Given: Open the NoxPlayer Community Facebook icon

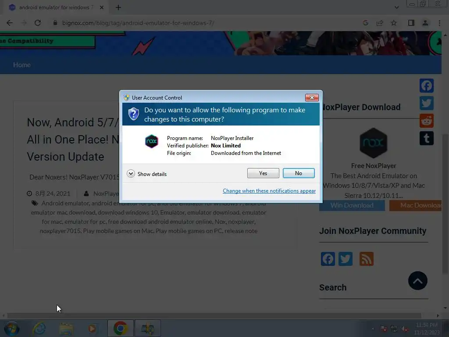Looking at the screenshot, I should click(x=328, y=259).
